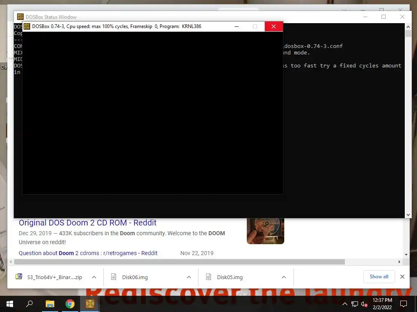Click the Chrome horizontal scrollbar thumb
Viewport: 417px width, 312px height.
(x=180, y=262)
